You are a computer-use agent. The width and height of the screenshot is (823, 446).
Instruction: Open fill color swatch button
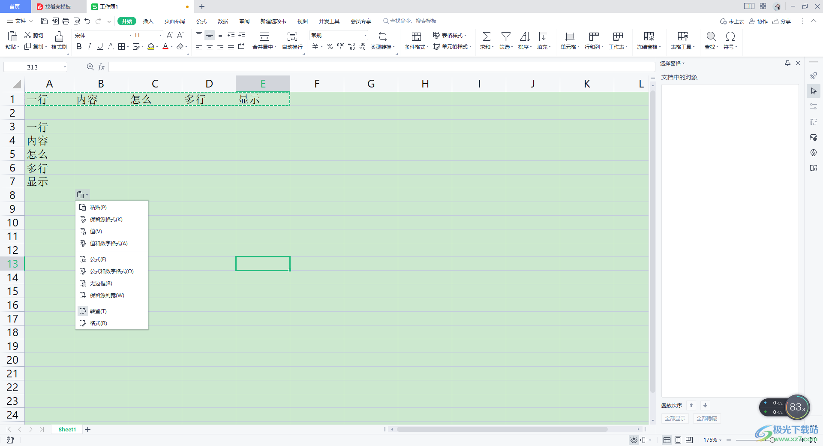pos(150,46)
